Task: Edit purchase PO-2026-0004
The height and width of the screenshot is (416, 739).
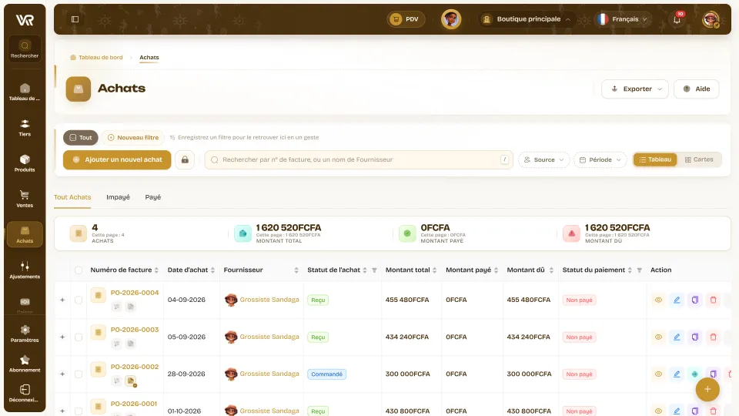Action: point(677,300)
